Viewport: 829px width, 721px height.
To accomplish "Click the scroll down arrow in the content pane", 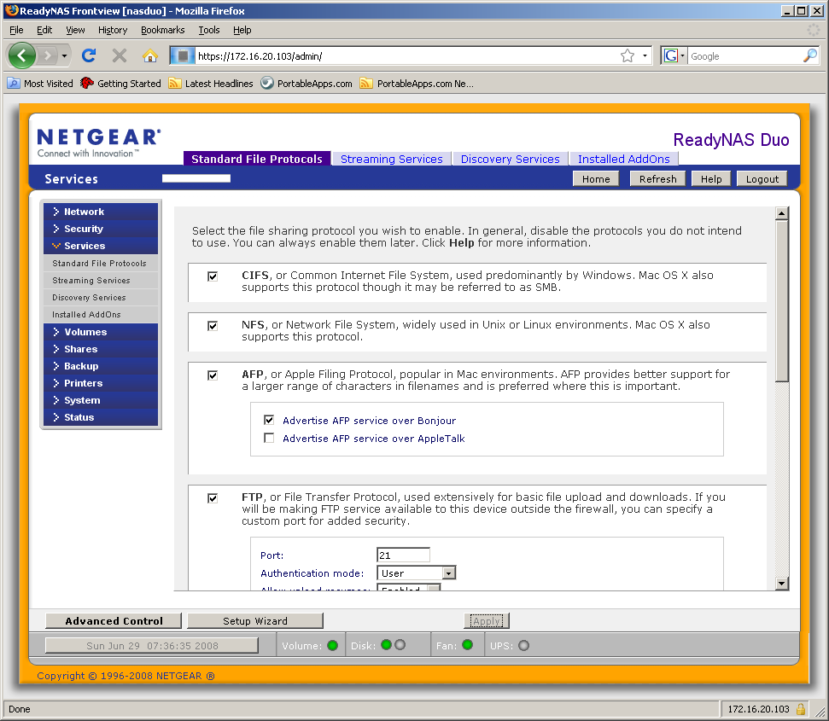I will tap(782, 584).
